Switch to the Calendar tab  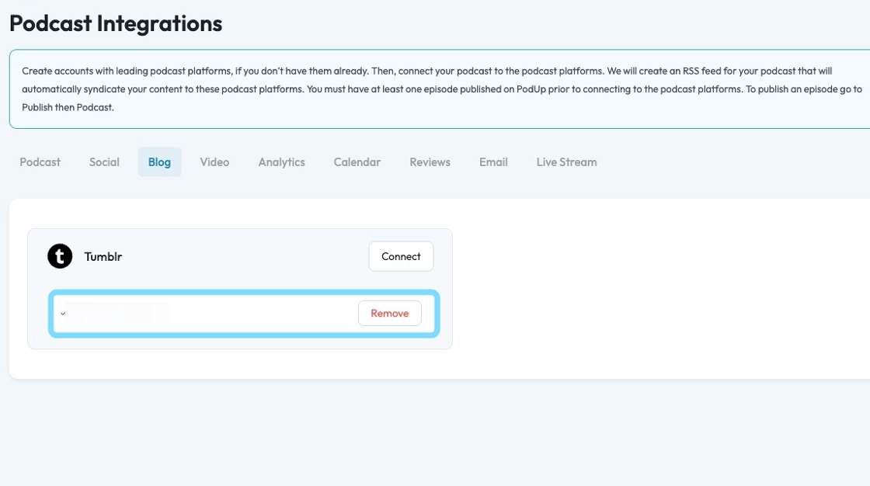pyautogui.click(x=357, y=162)
